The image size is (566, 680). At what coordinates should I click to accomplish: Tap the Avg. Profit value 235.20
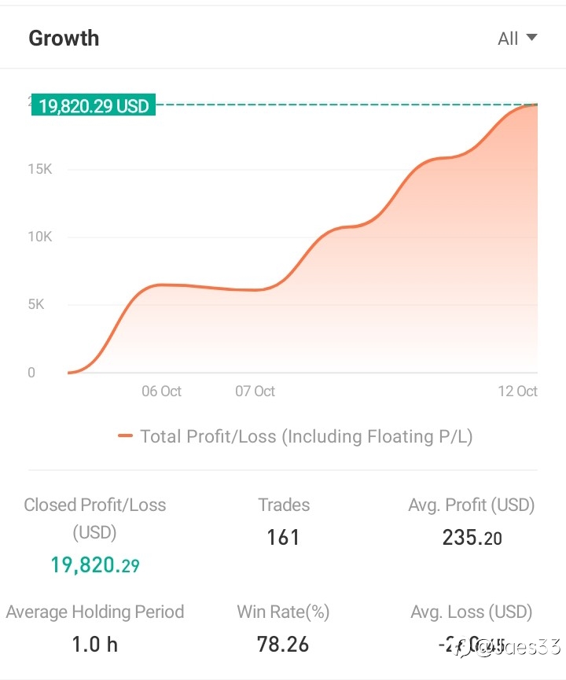click(472, 538)
